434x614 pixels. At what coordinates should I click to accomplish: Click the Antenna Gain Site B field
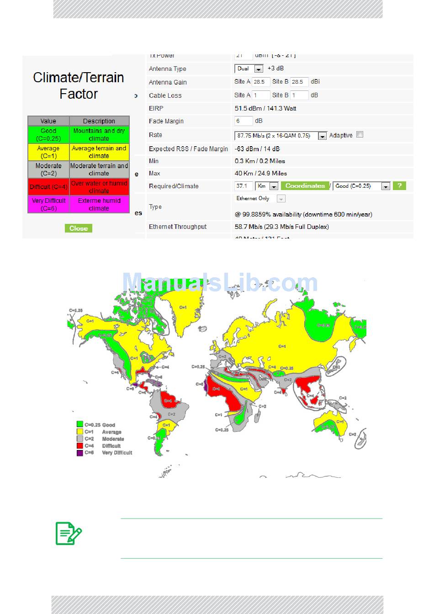(299, 82)
